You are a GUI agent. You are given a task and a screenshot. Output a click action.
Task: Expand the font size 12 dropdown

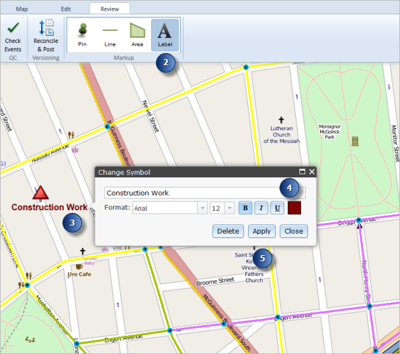[230, 208]
